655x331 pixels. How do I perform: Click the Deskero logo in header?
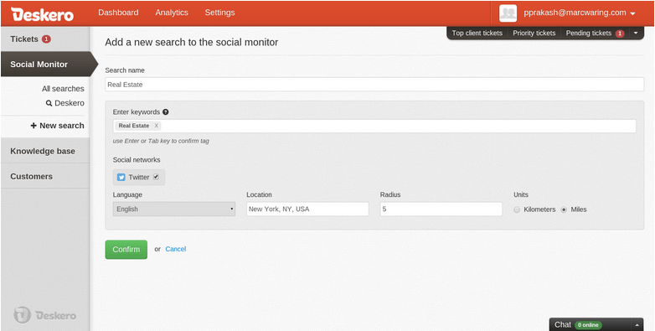(x=42, y=13)
